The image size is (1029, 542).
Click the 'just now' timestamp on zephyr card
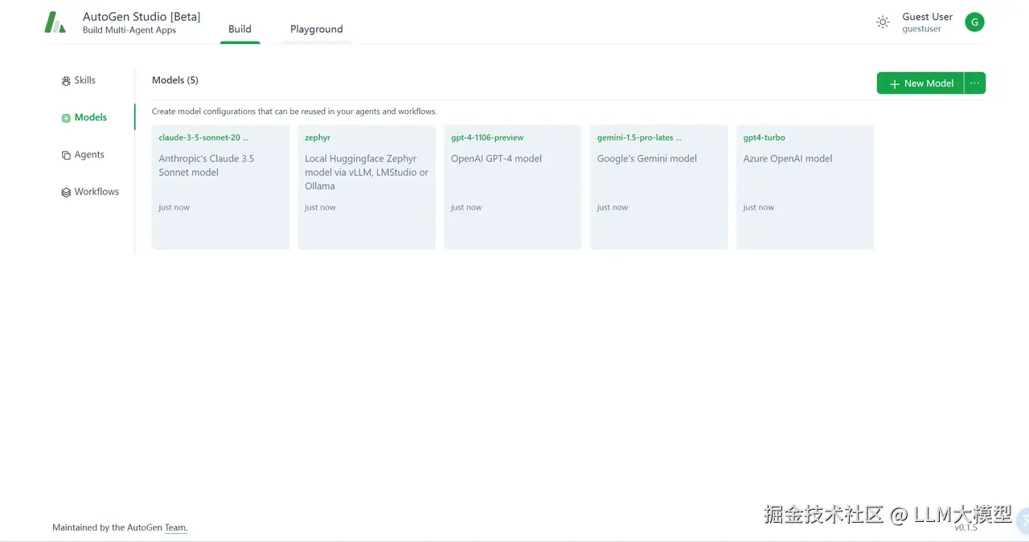(320, 207)
